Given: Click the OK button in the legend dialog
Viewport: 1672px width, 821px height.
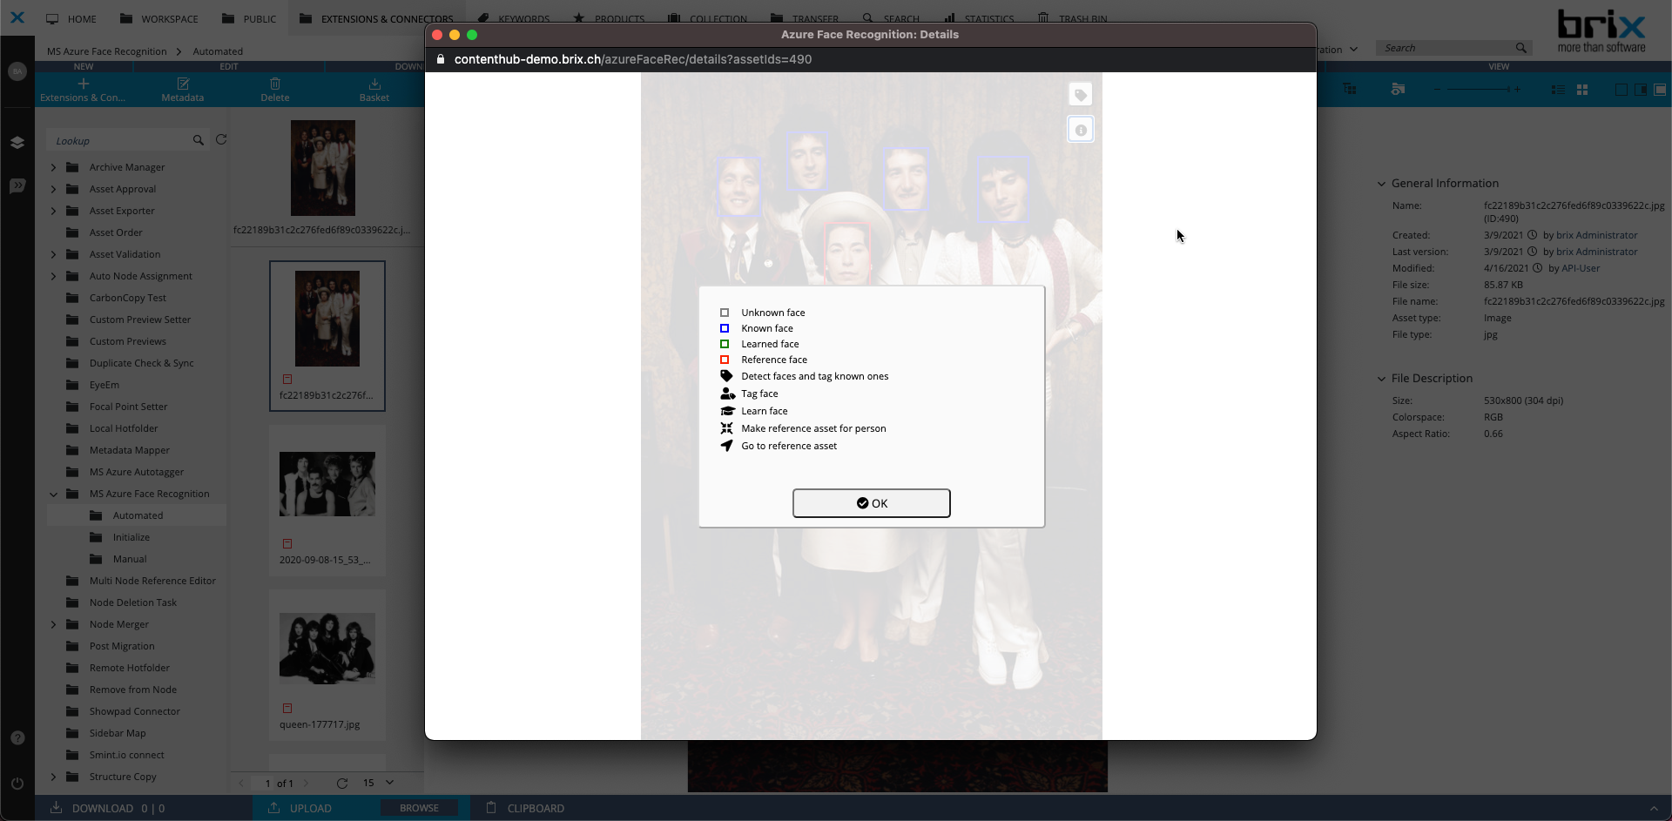Looking at the screenshot, I should [x=871, y=503].
